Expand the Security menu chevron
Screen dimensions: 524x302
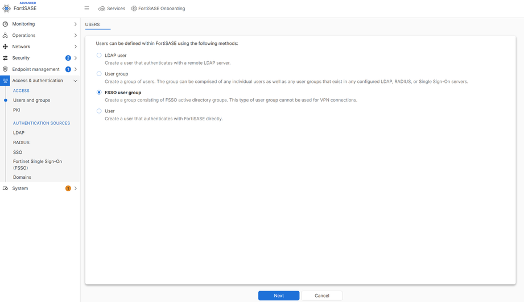pyautogui.click(x=76, y=58)
